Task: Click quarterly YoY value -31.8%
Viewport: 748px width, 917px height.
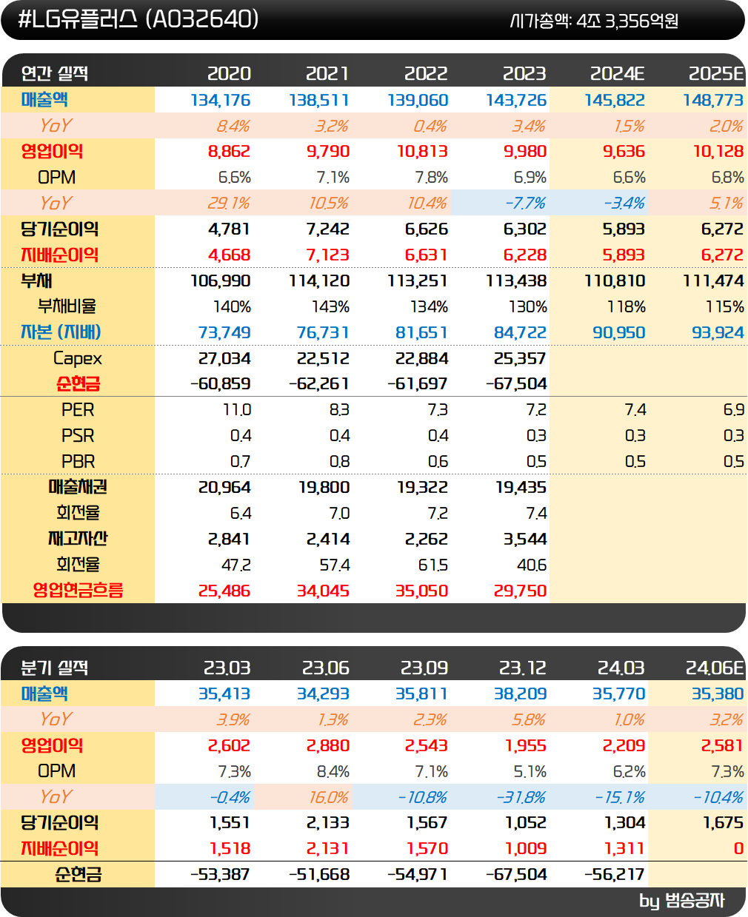Action: click(x=521, y=797)
